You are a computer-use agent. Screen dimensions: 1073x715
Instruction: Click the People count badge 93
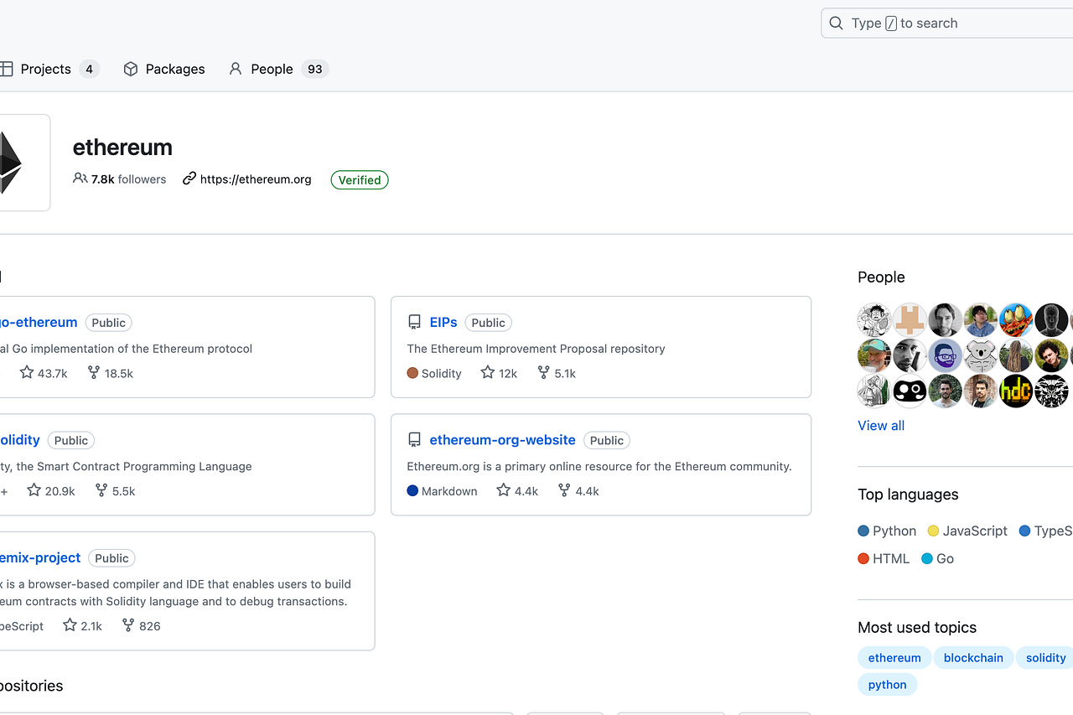[x=314, y=69]
